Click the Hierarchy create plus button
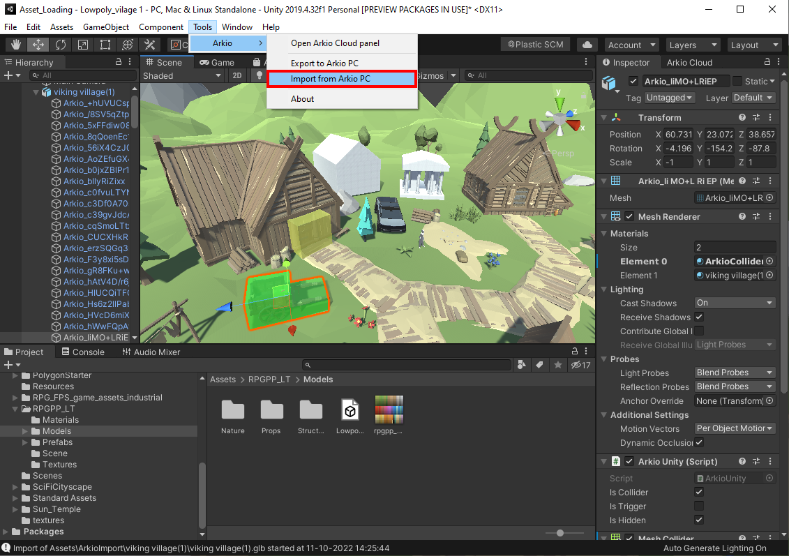 pyautogui.click(x=8, y=75)
